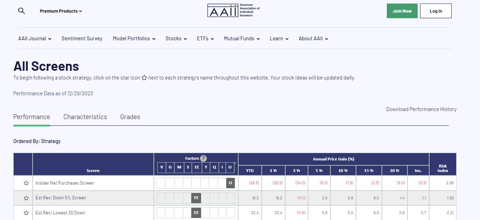Click the Q factor header
The width and height of the screenshot is (480, 220).
(x=214, y=167)
